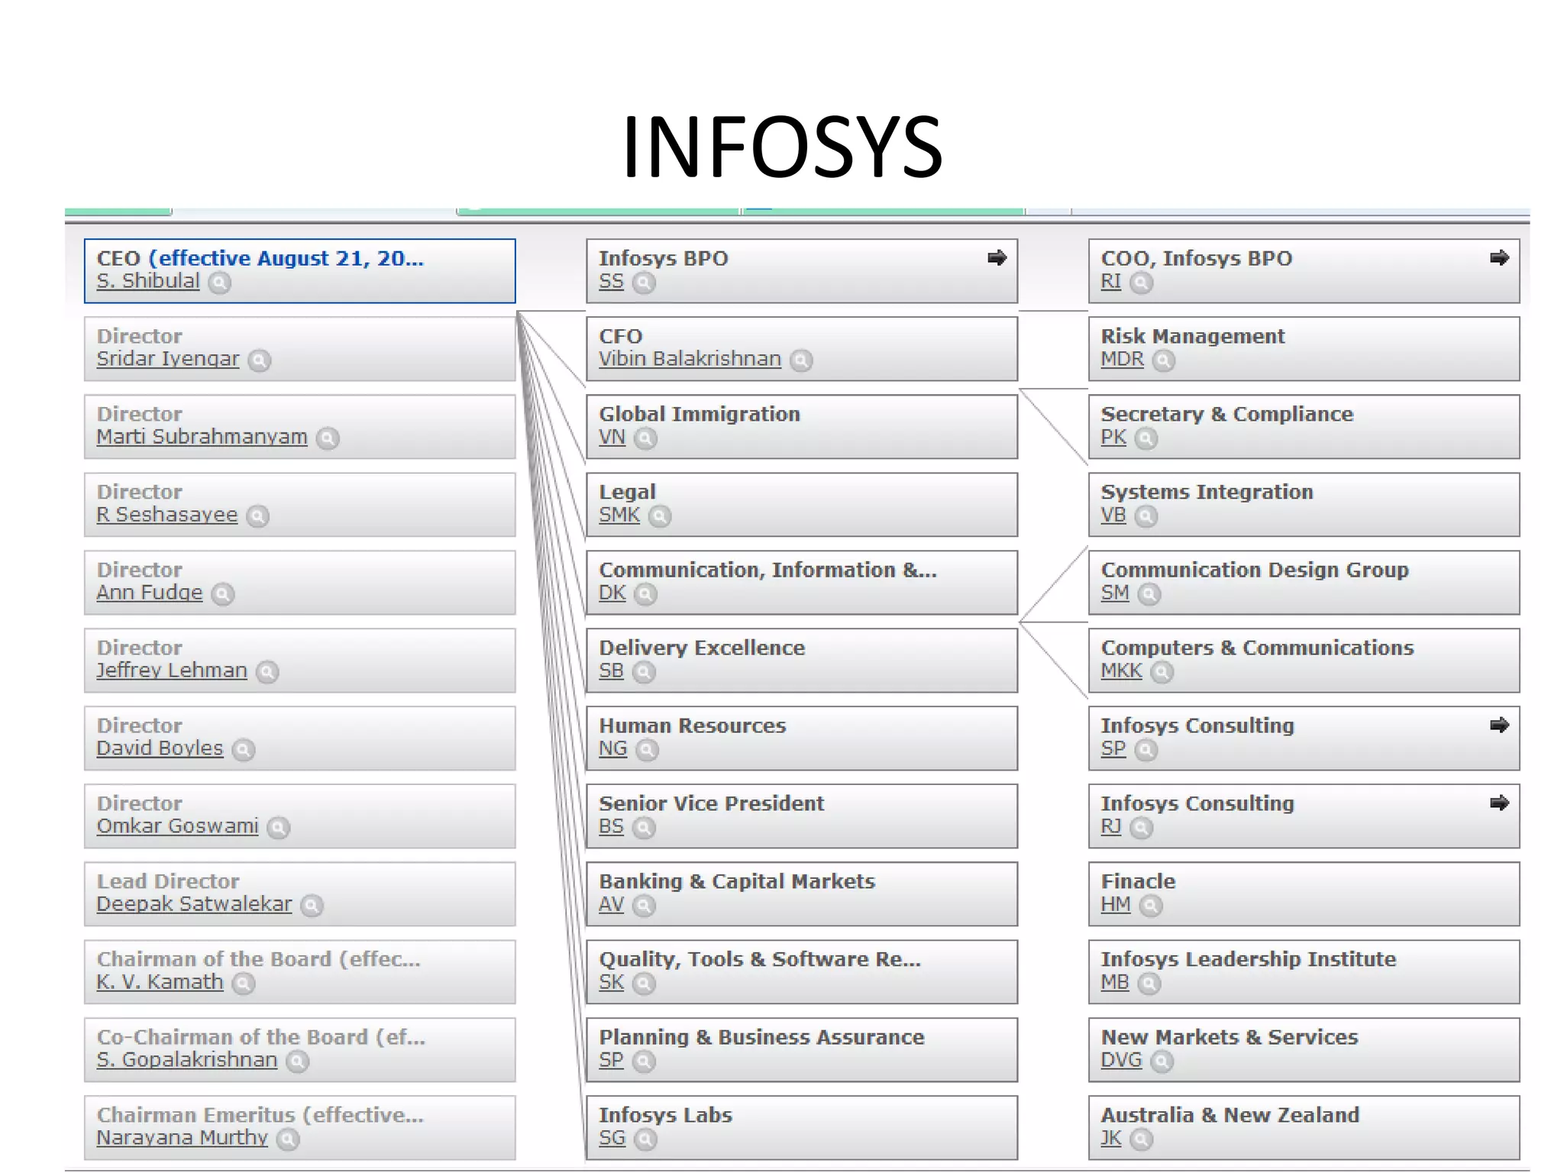Click magnifier icon beside AV in Banking

644,906
